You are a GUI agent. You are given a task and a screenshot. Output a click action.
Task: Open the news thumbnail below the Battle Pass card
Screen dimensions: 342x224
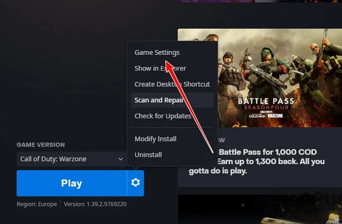pyautogui.click(x=260, y=209)
